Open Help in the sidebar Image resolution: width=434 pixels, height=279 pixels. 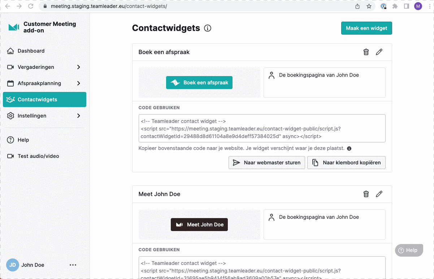pos(45,140)
